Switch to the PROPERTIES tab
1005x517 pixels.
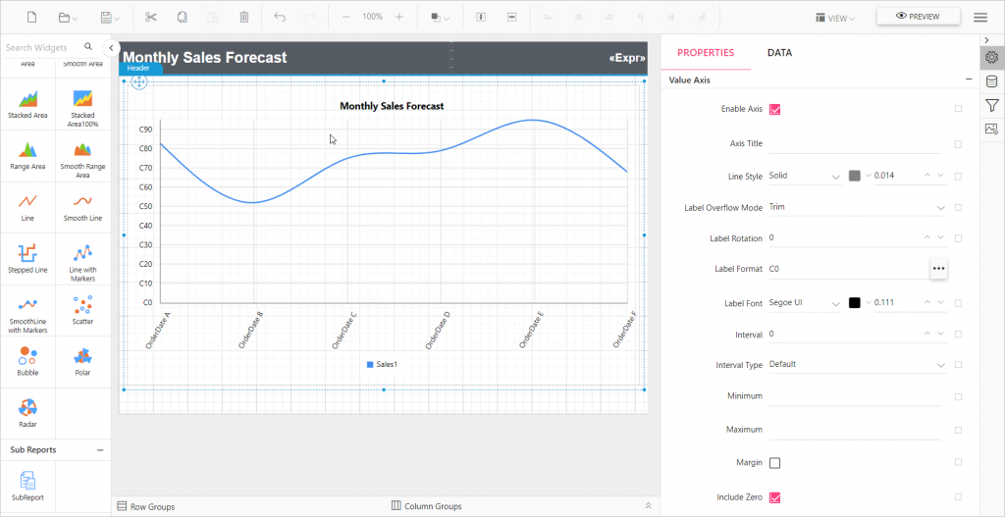[x=706, y=53]
